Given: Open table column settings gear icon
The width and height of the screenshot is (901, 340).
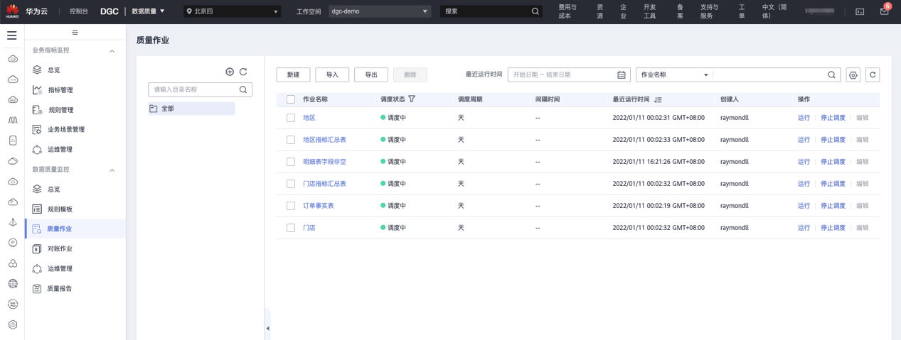Looking at the screenshot, I should coord(853,75).
